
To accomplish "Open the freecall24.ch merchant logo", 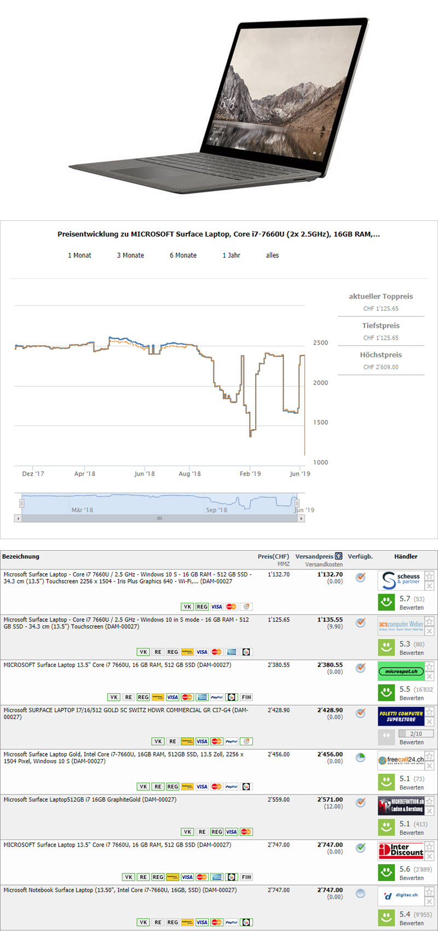I will pyautogui.click(x=401, y=760).
